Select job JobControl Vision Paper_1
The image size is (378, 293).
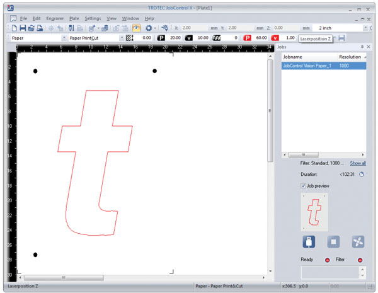pyautogui.click(x=324, y=66)
